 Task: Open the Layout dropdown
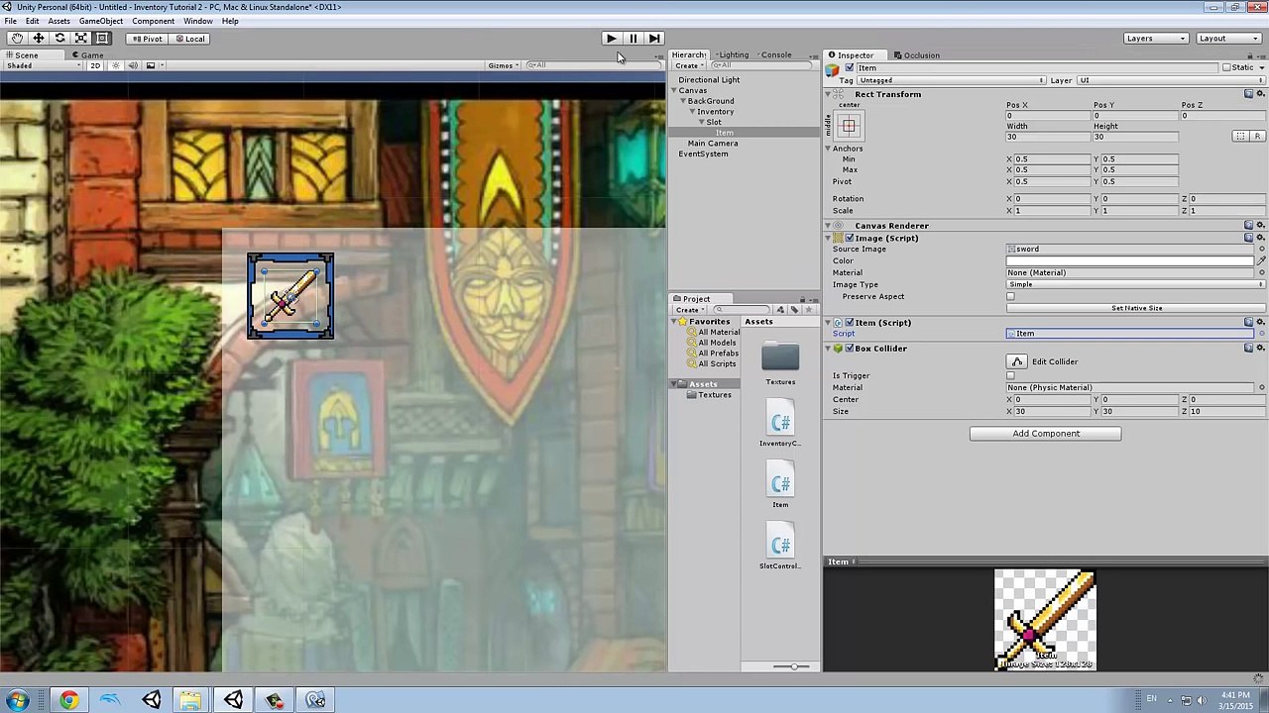click(x=1227, y=39)
